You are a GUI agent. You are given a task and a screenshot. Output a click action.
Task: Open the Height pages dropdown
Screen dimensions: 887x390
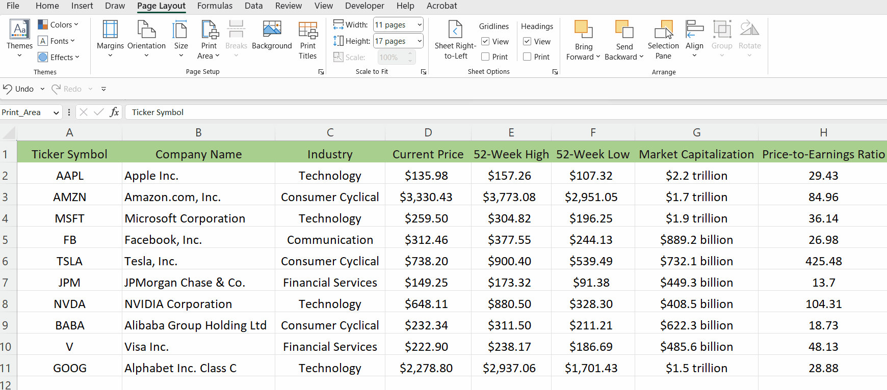[419, 41]
